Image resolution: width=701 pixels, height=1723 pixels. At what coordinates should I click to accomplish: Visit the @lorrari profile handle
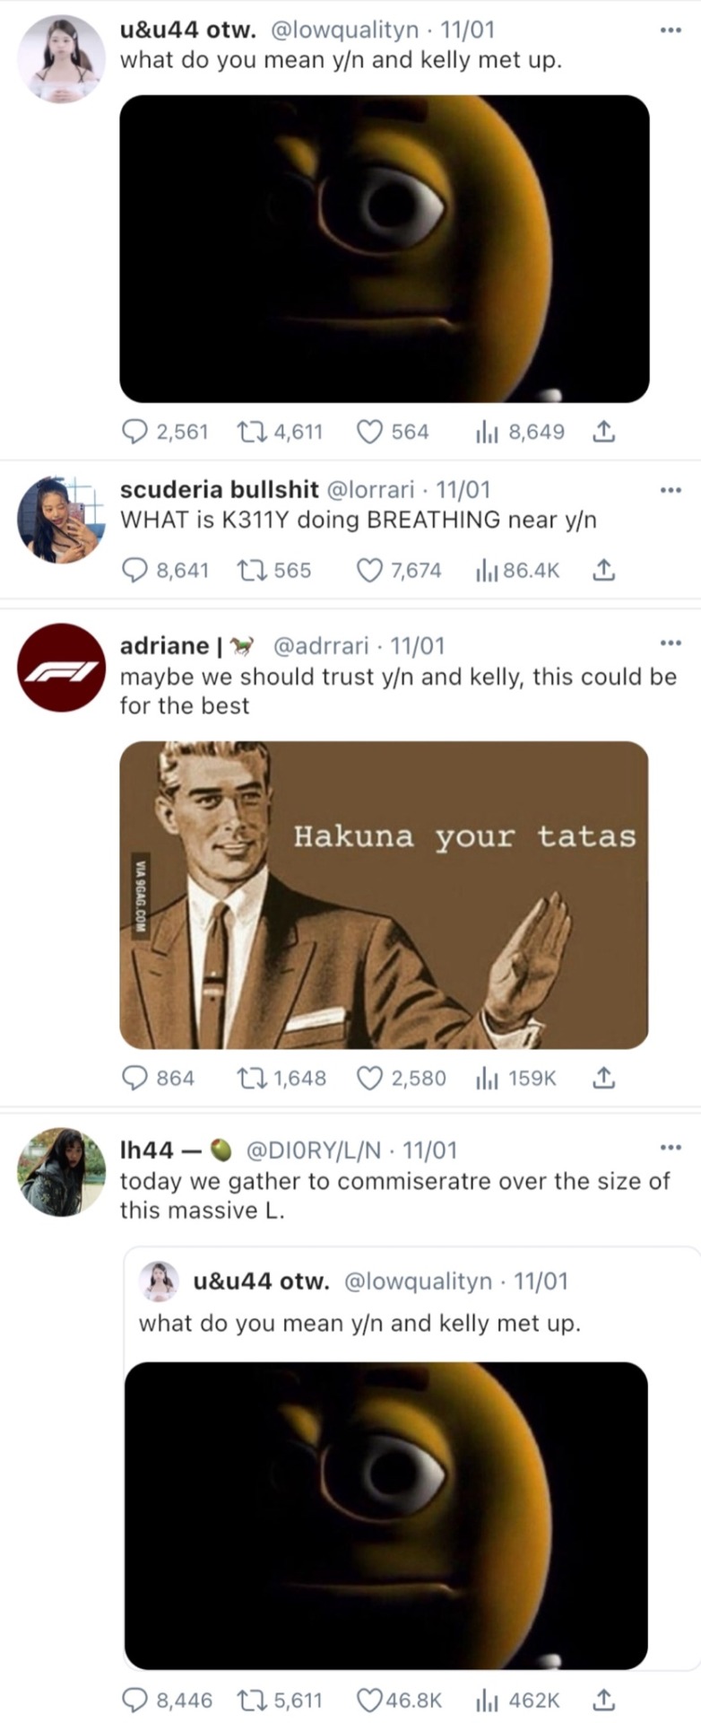pos(370,490)
